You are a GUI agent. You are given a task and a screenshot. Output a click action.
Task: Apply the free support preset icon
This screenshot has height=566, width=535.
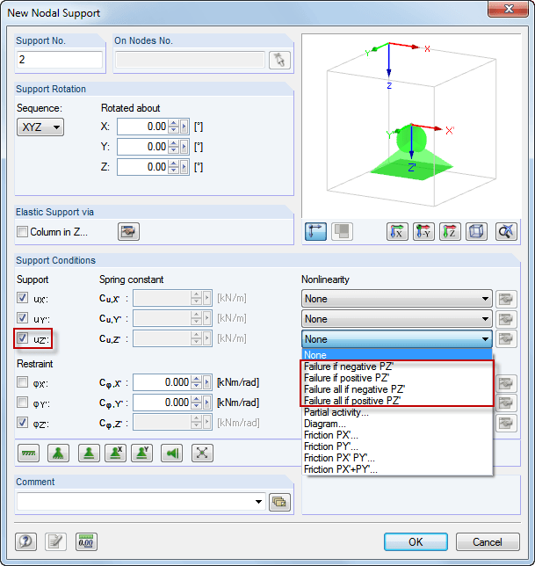(202, 453)
